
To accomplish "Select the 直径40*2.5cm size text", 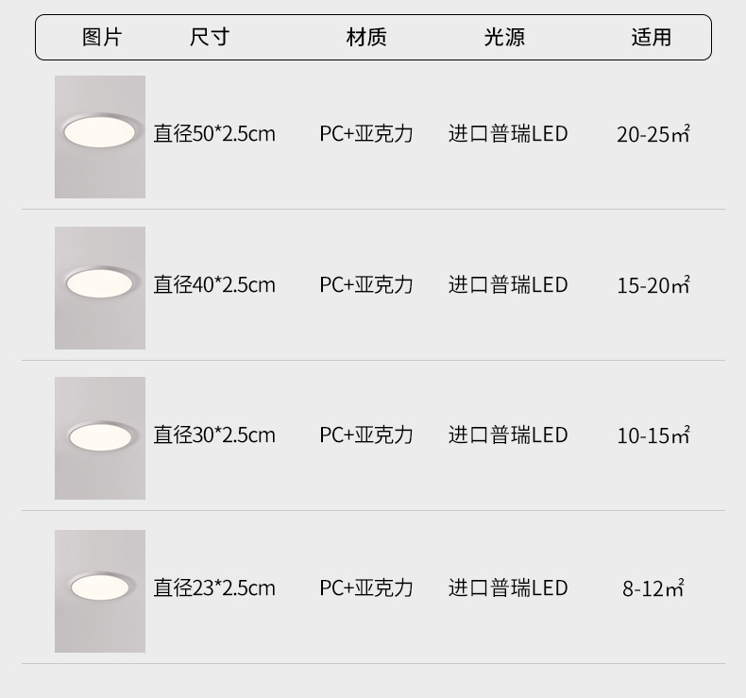I will tap(214, 285).
